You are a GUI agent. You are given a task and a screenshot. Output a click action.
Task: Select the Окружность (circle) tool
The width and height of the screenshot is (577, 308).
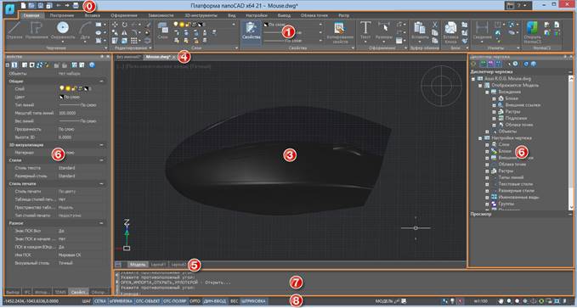coord(63,31)
